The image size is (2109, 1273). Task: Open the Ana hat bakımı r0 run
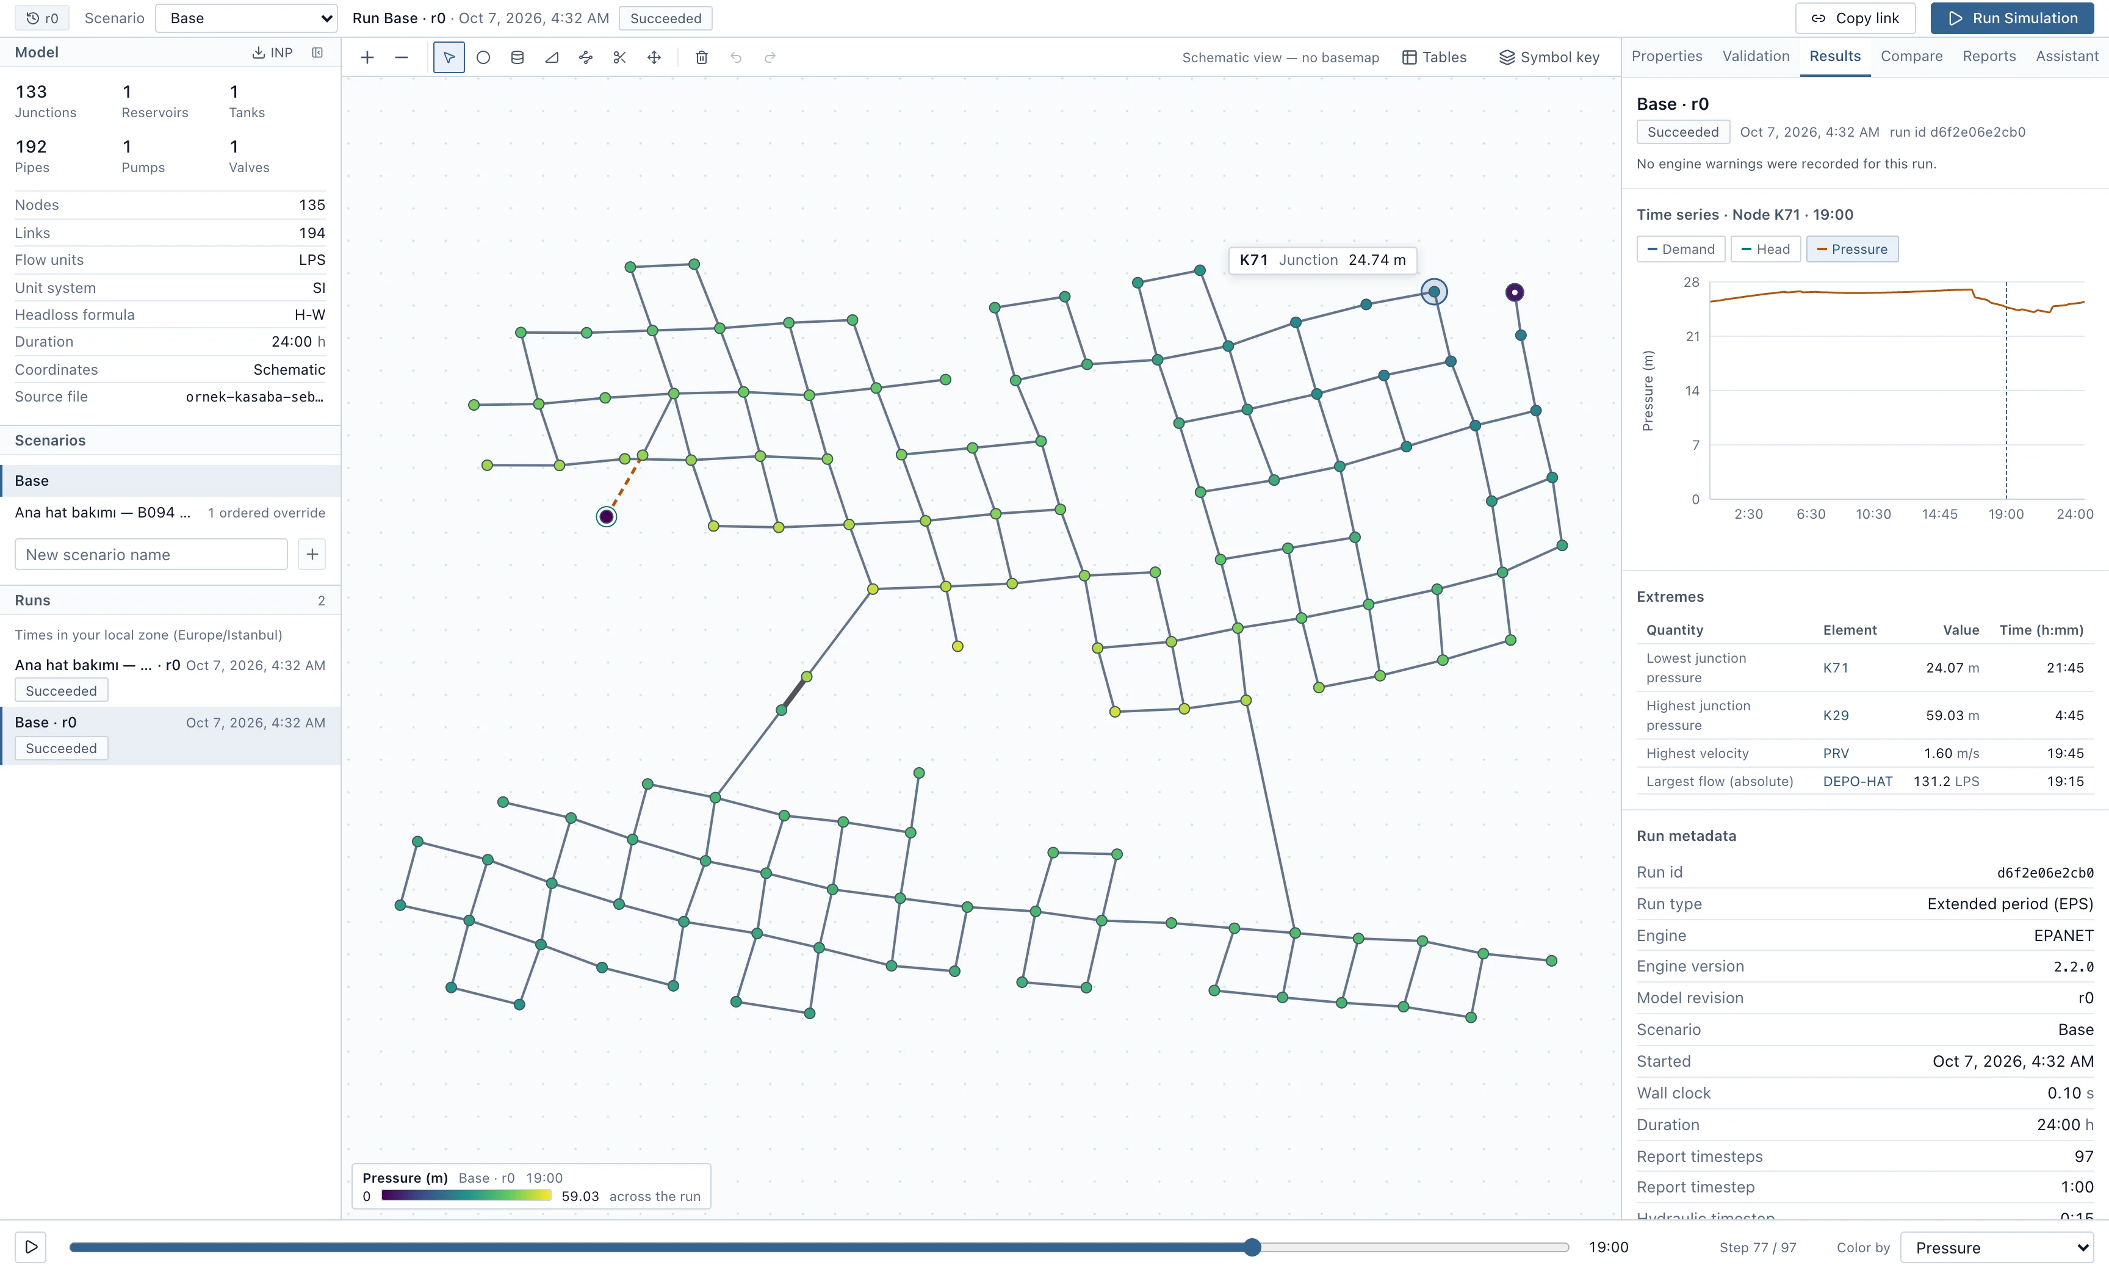pos(170,677)
